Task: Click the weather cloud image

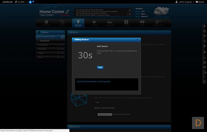Action: 161,11
